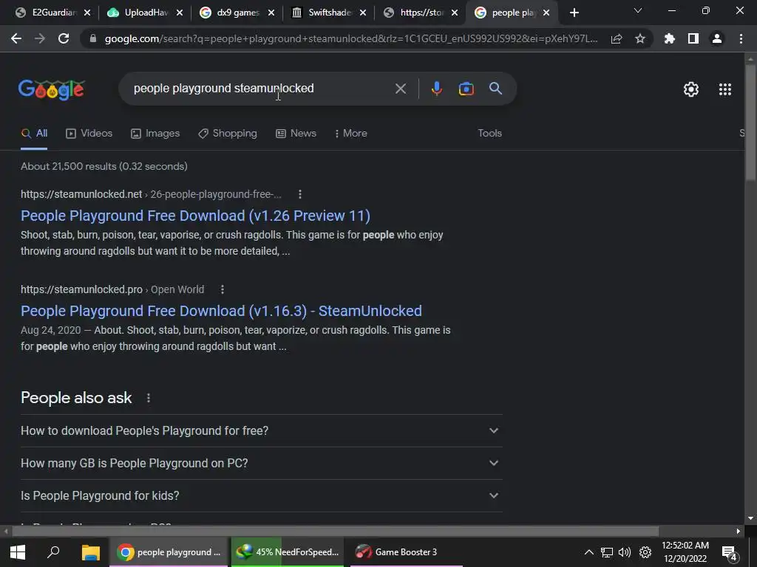
Task: Click the padlock site info icon
Action: pyautogui.click(x=93, y=38)
